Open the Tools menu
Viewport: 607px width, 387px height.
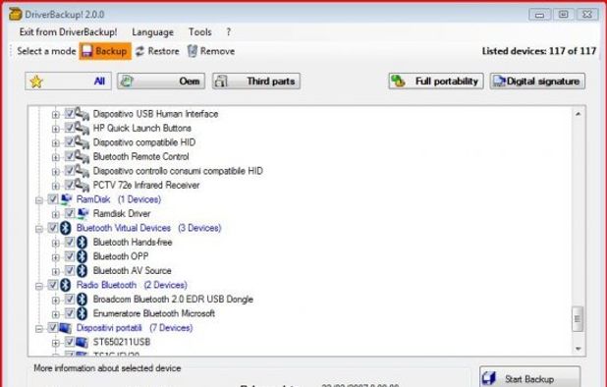pos(199,32)
